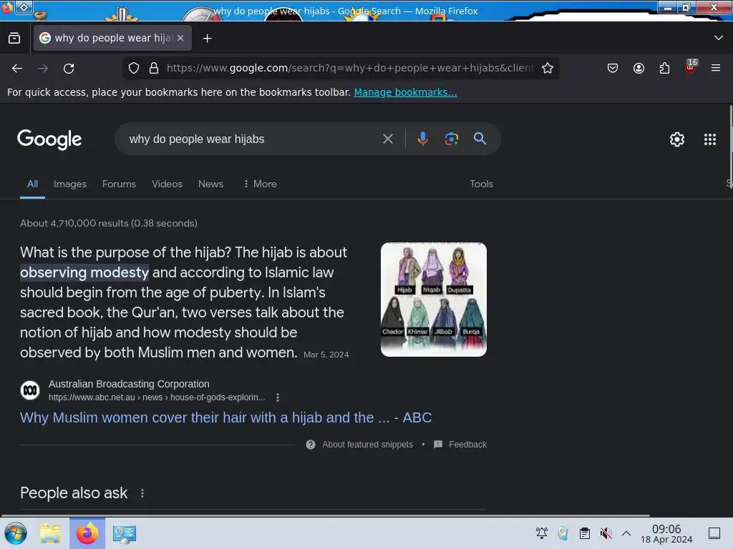Go to Google home via logo
The height and width of the screenshot is (549, 733).
click(x=49, y=139)
